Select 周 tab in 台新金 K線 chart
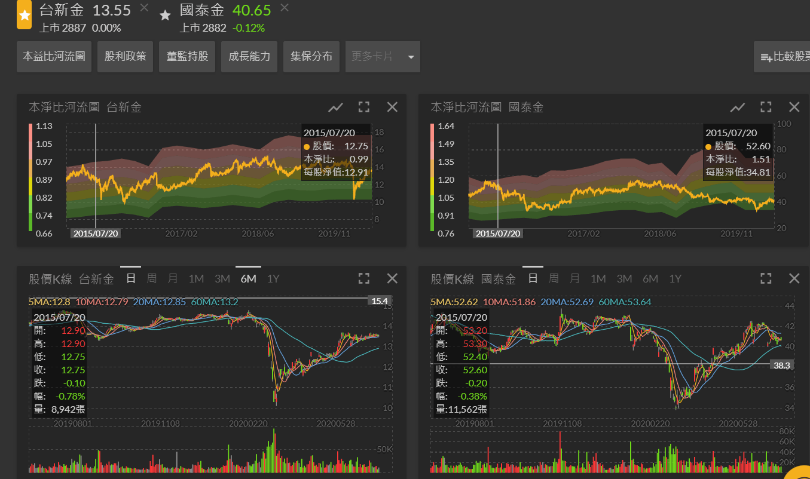The height and width of the screenshot is (479, 810). click(152, 278)
